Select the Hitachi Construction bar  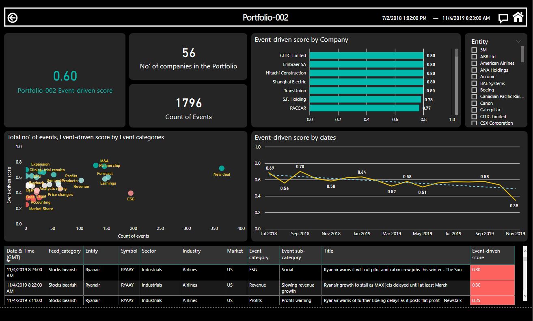click(x=366, y=73)
